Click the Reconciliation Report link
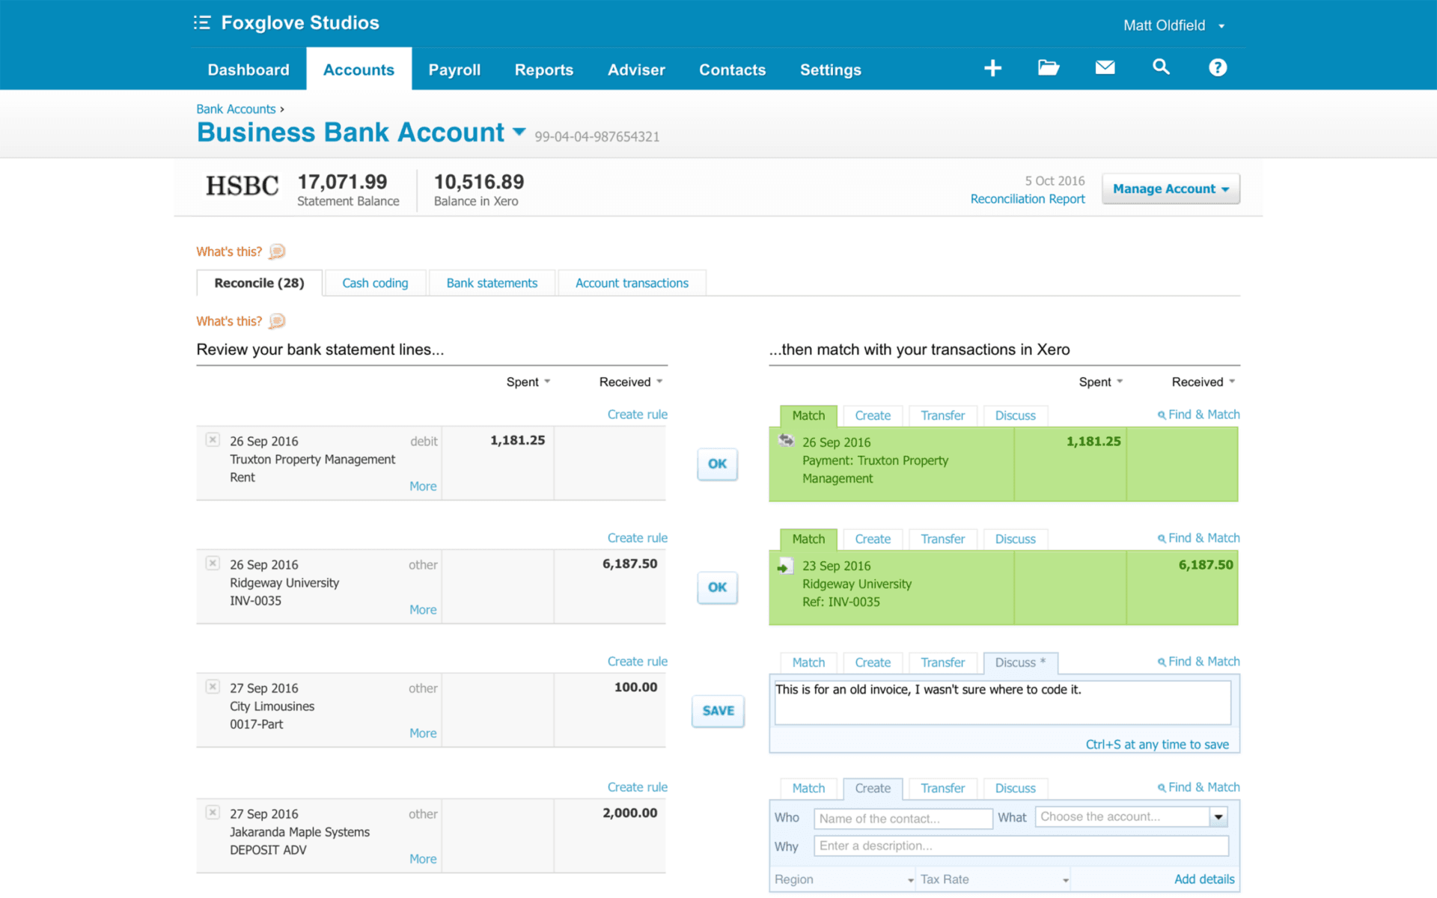This screenshot has width=1437, height=898. [x=1028, y=198]
